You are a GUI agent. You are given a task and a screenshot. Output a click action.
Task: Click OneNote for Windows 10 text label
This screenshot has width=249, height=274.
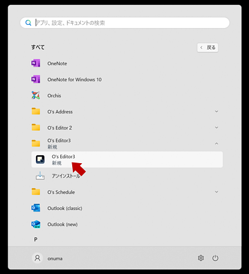click(75, 80)
